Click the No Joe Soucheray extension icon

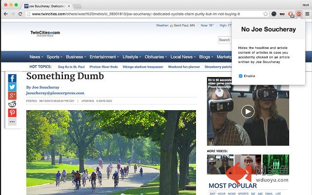coord(299,14)
